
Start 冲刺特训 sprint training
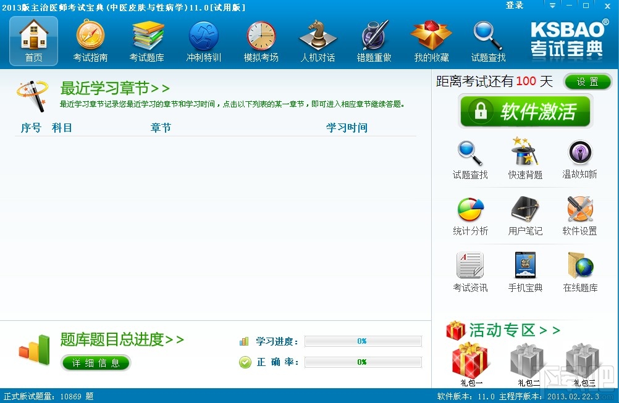point(204,41)
